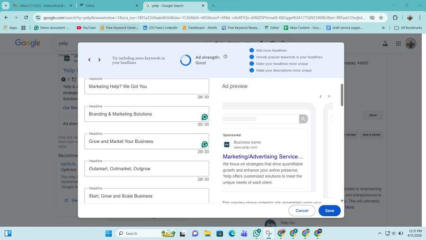
Task: Click the browser address bar URL
Action: pos(204,18)
